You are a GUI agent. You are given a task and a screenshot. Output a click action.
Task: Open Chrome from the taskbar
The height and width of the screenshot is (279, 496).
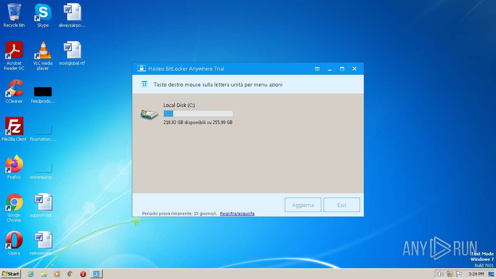[70, 274]
